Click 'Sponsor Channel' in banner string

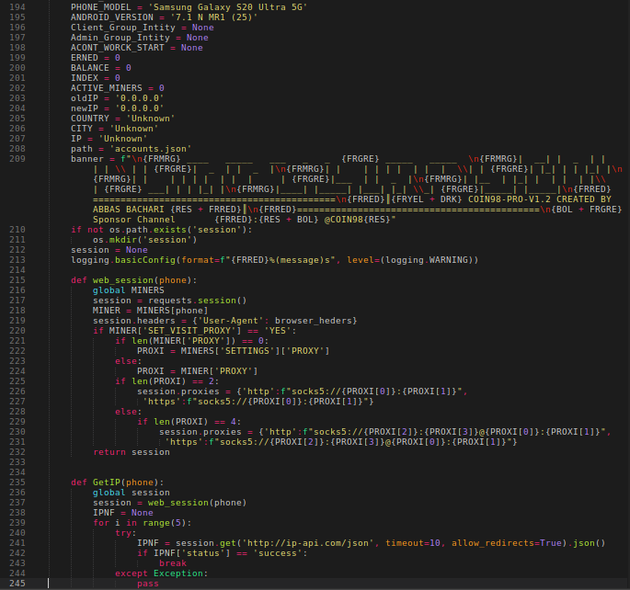pyautogui.click(x=133, y=220)
